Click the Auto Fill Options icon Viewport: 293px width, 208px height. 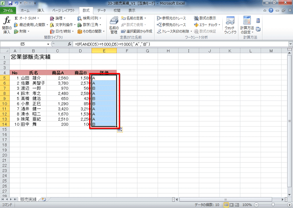coord(120,130)
